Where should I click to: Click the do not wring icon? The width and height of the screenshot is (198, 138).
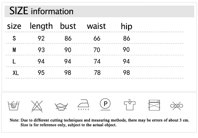(x=61, y=107)
